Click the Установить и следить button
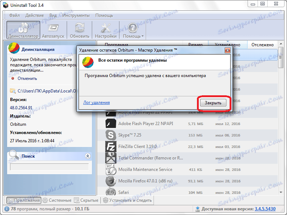The image size is (287, 215). (x=127, y=200)
